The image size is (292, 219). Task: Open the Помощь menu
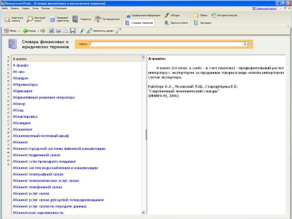(x=46, y=9)
